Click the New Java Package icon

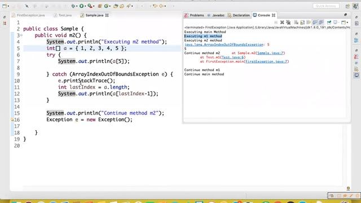click(x=100, y=6)
